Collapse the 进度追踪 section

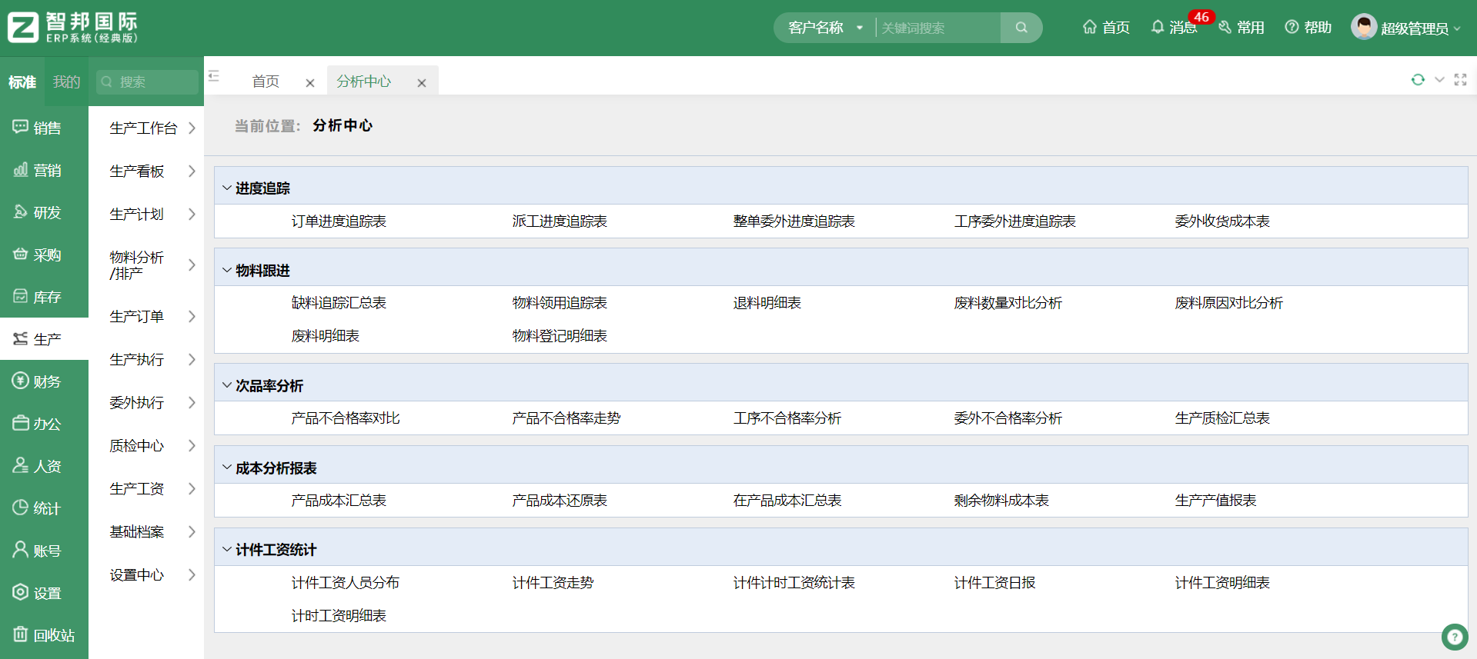[227, 188]
